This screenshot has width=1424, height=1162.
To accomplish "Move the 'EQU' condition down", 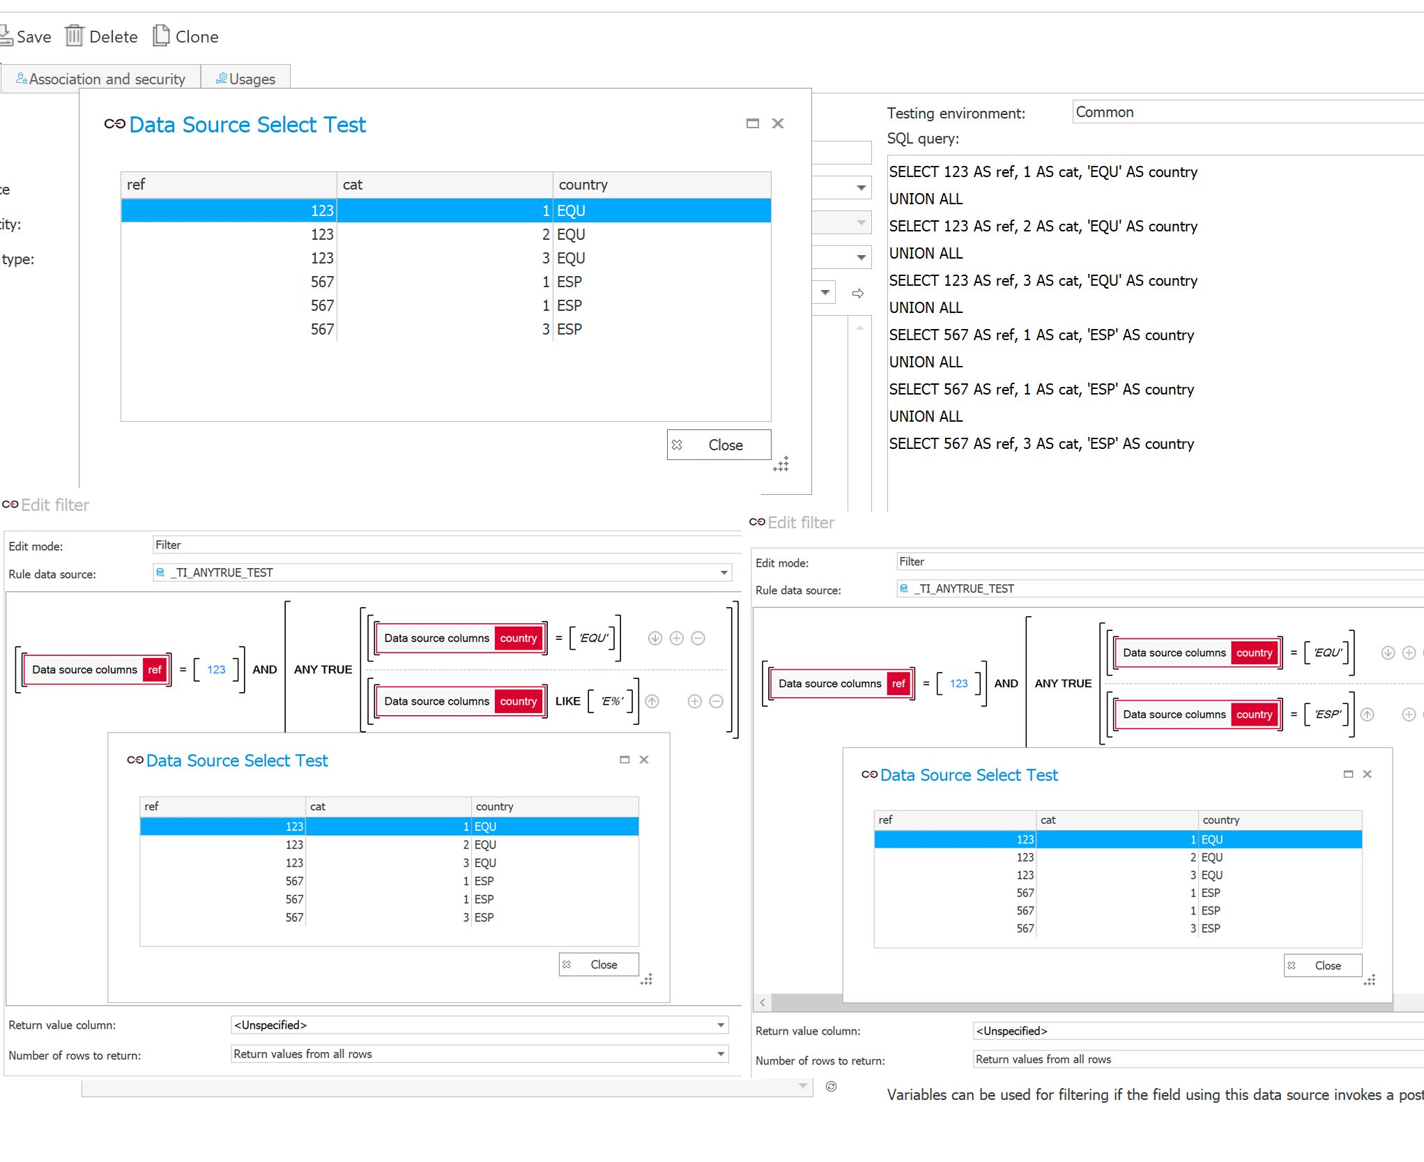I will pyautogui.click(x=654, y=639).
